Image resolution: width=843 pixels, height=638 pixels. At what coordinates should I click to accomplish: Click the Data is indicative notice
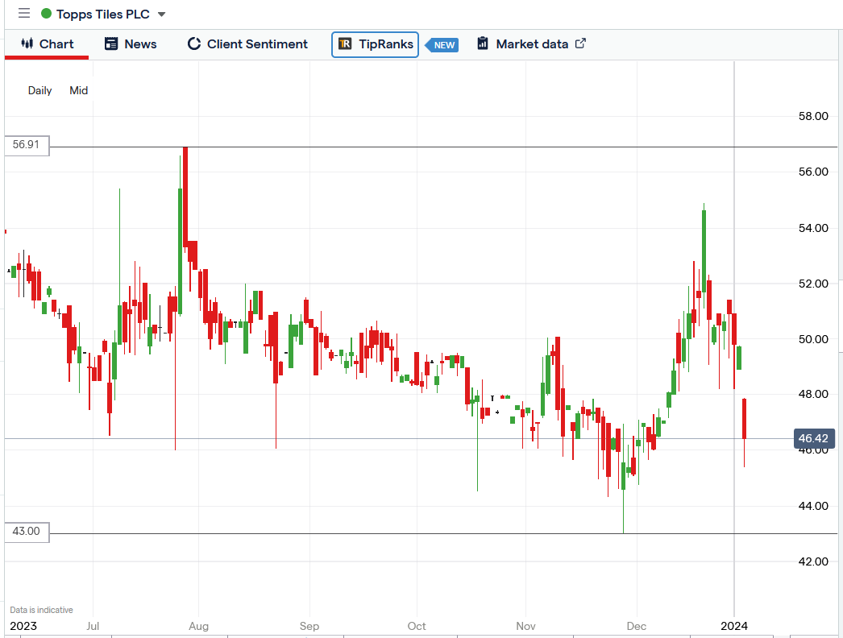coord(41,610)
